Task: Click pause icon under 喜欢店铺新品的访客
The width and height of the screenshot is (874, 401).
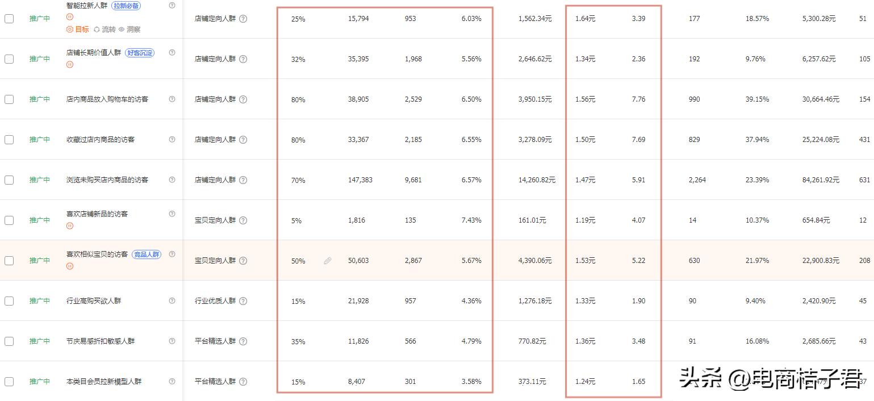Action: pyautogui.click(x=70, y=225)
